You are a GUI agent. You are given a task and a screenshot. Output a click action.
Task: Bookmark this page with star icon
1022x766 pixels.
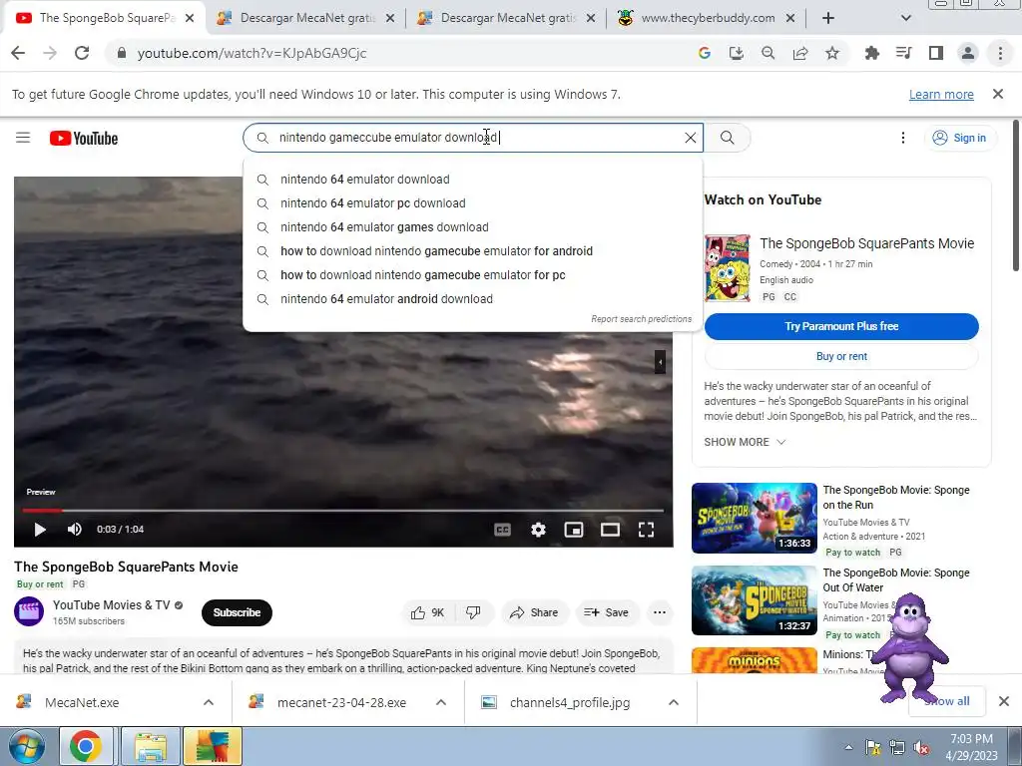click(831, 53)
